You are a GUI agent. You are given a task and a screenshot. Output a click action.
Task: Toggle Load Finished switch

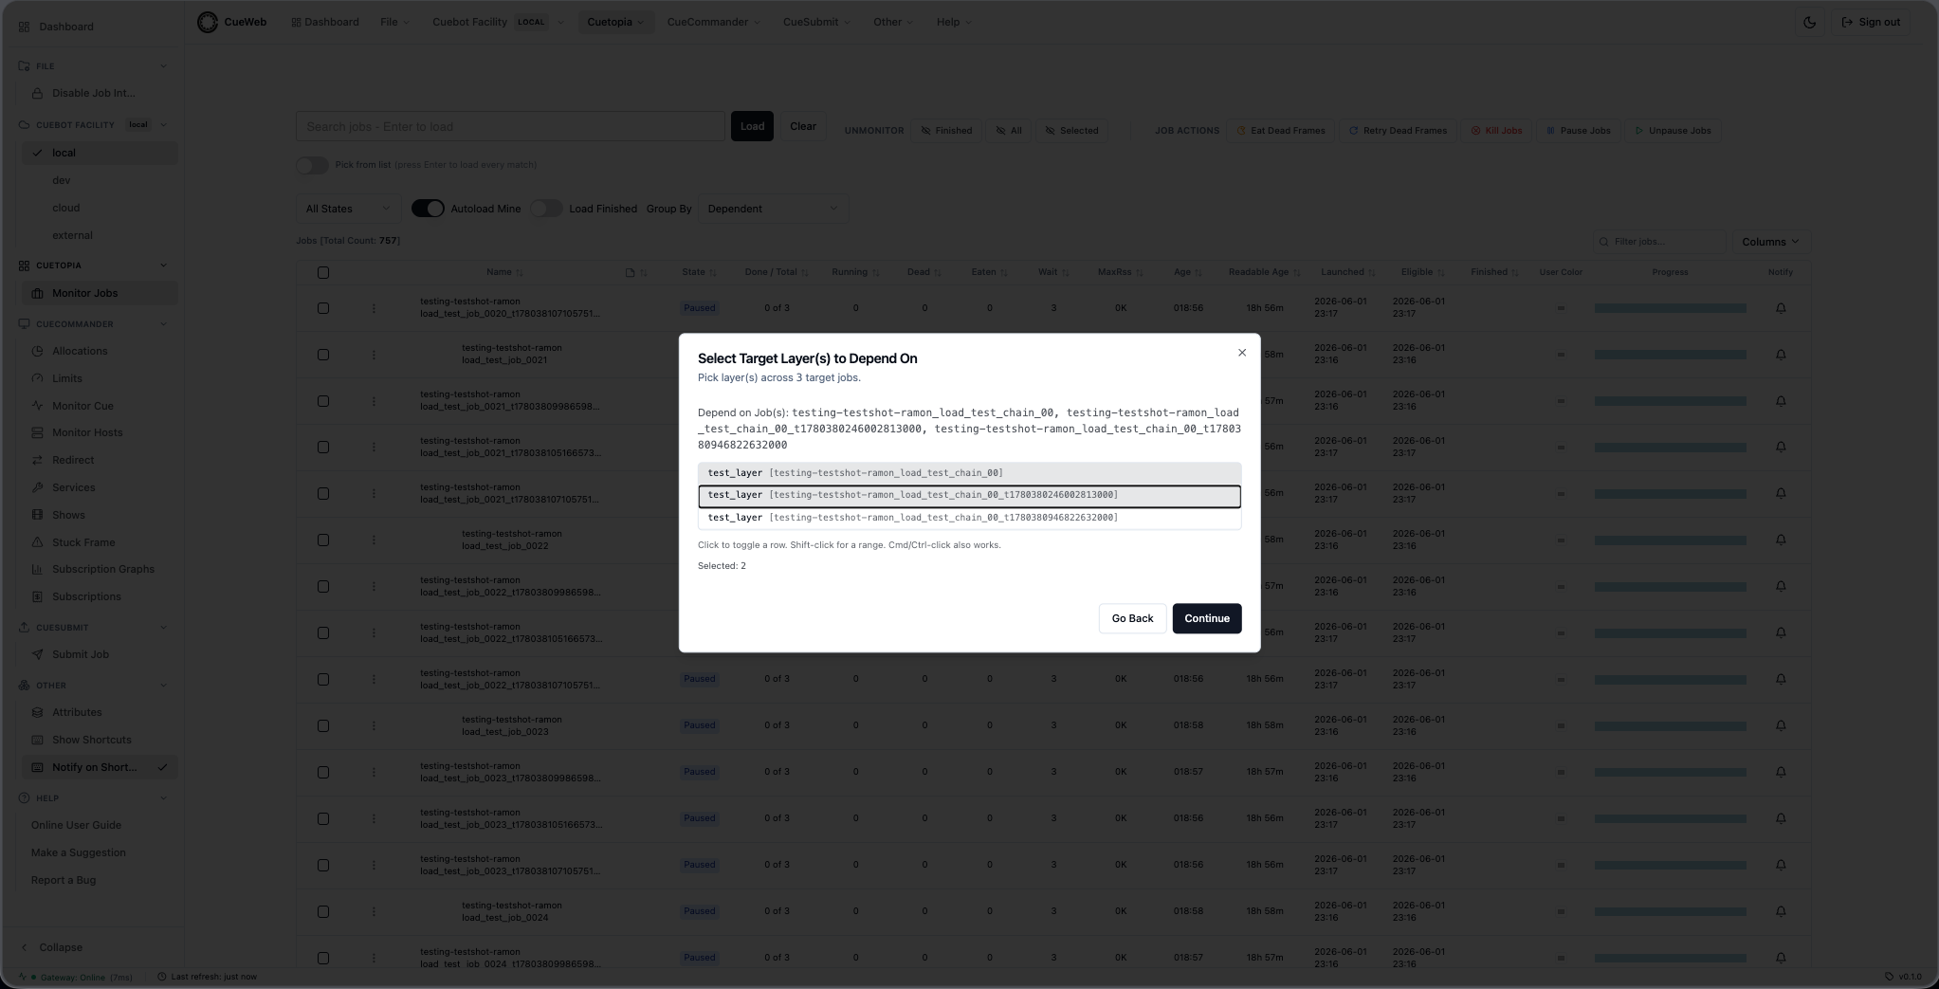pos(546,209)
